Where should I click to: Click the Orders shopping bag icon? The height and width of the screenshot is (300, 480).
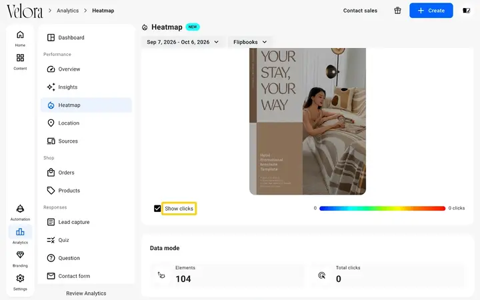click(x=51, y=173)
